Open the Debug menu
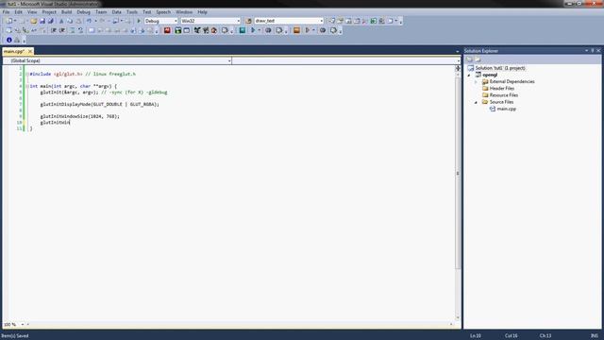Image resolution: width=604 pixels, height=340 pixels. click(83, 12)
